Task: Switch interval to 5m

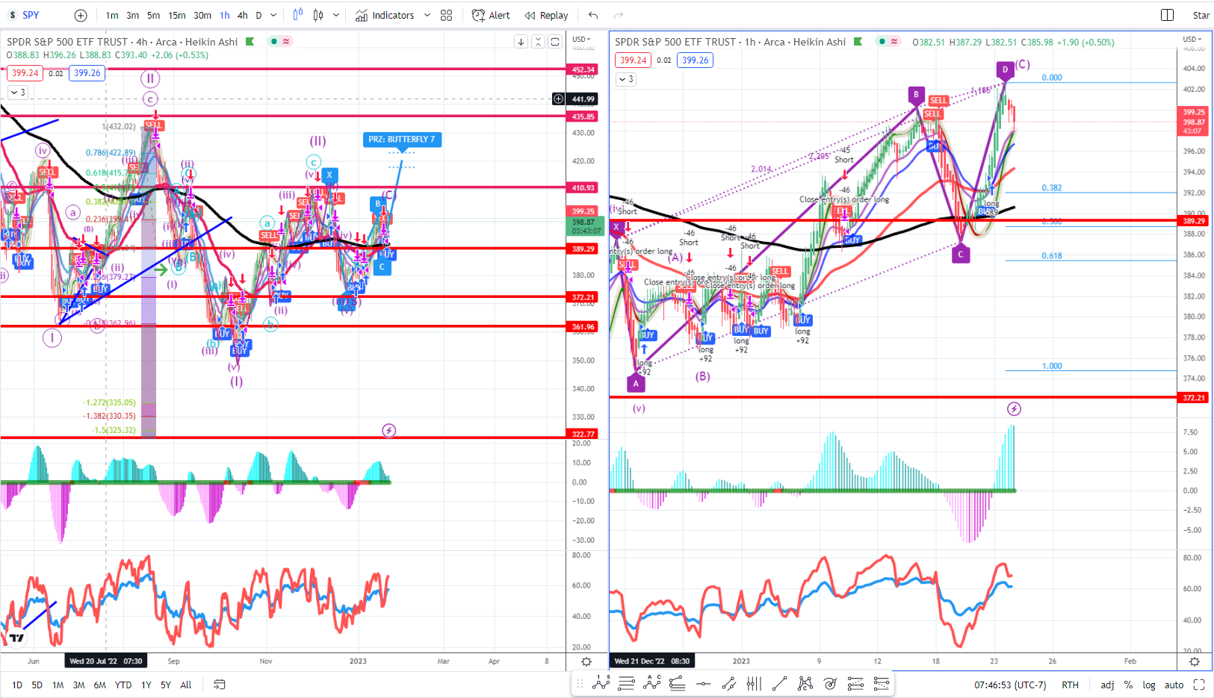Action: pos(153,15)
